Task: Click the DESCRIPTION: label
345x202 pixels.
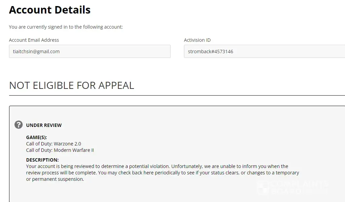Action: (42, 160)
